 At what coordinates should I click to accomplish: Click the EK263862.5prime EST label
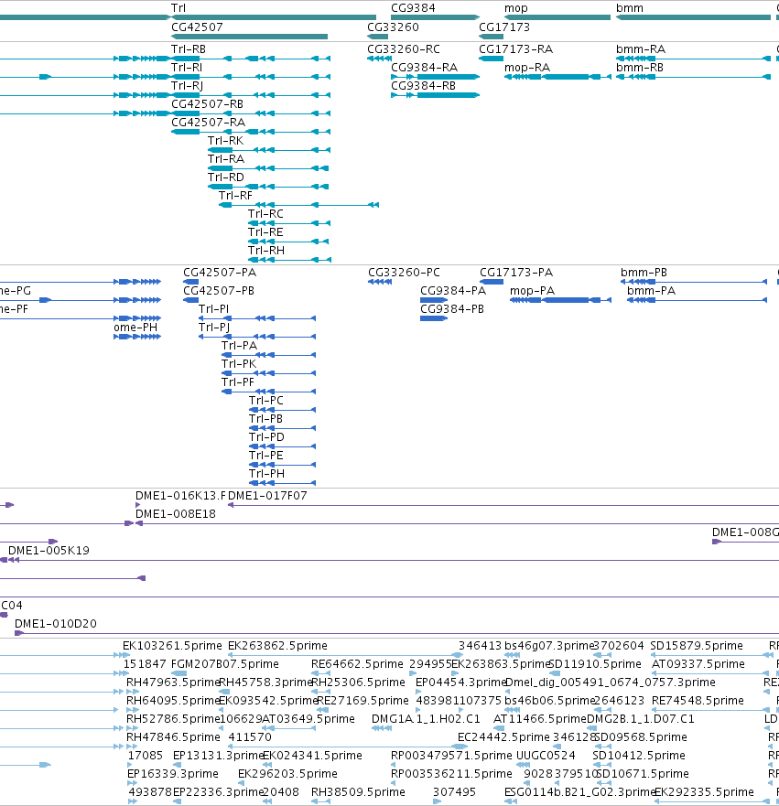277,646
